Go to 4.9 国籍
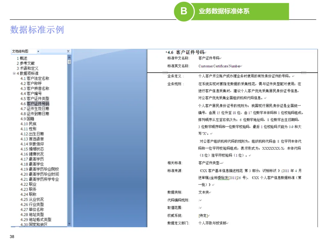 27,119
